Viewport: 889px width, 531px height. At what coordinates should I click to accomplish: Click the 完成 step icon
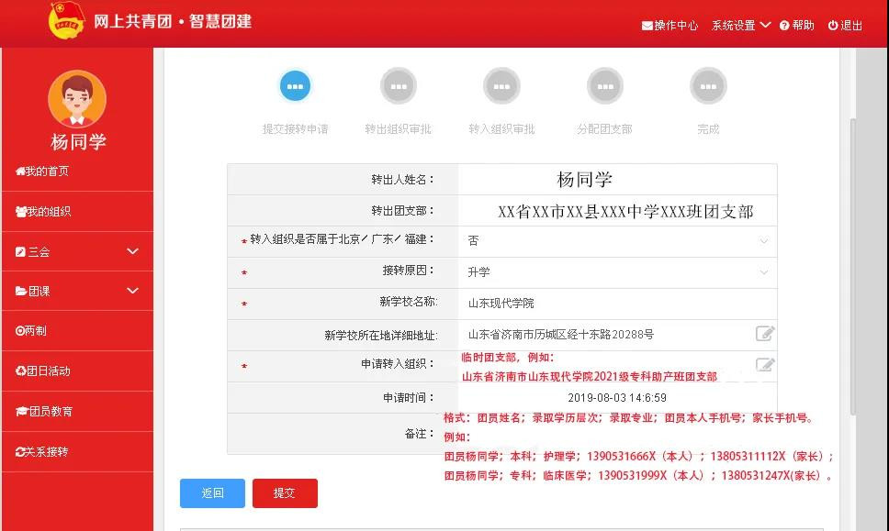pyautogui.click(x=708, y=86)
